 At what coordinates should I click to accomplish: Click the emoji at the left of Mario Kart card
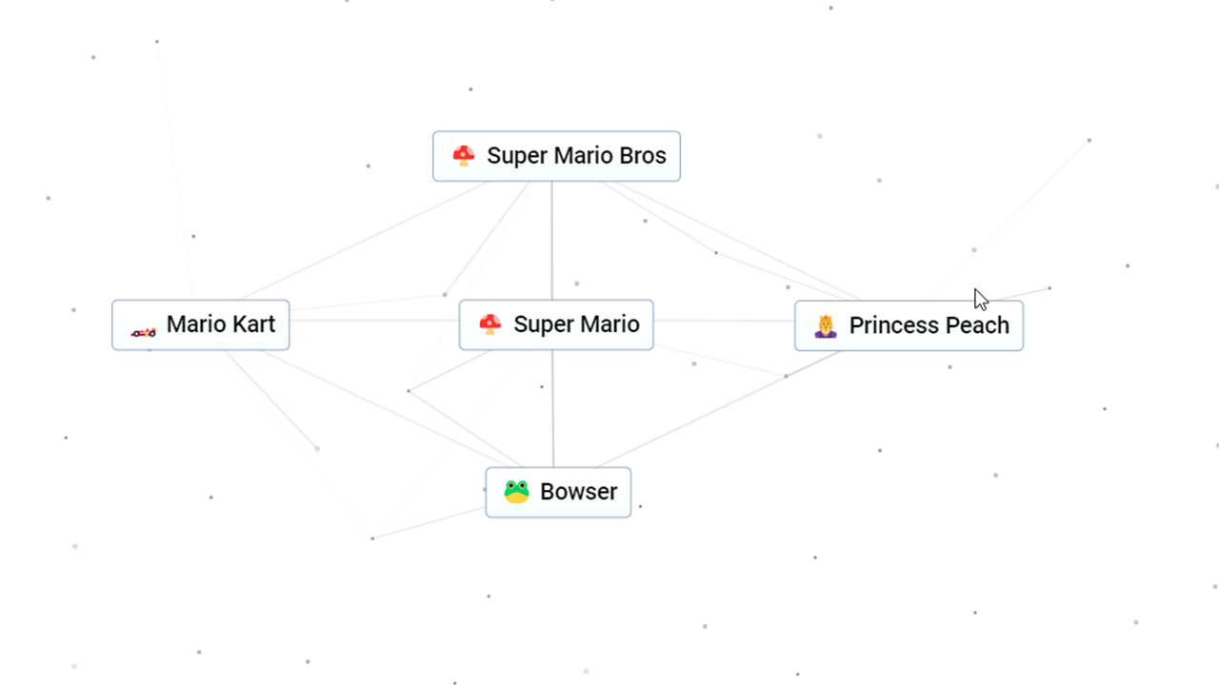142,330
